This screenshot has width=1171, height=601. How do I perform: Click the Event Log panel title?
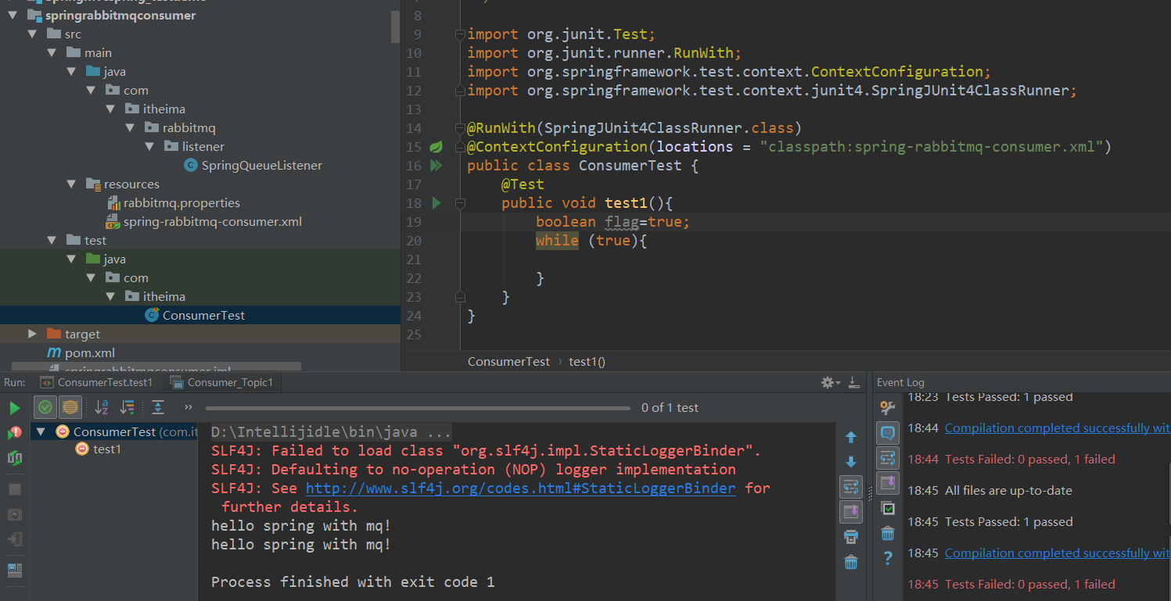(900, 382)
